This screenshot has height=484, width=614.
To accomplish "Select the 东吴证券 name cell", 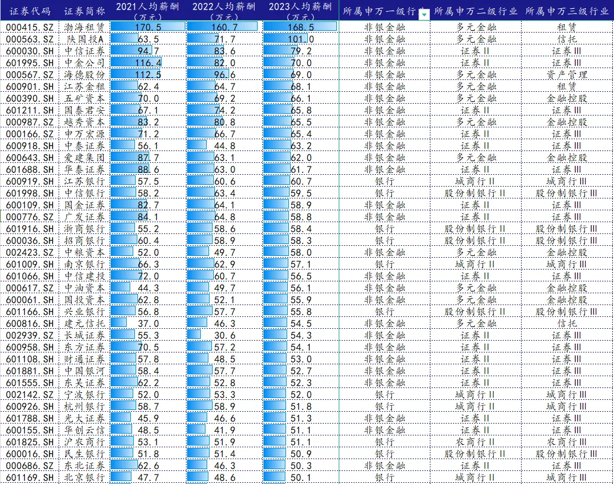I will tap(85, 383).
